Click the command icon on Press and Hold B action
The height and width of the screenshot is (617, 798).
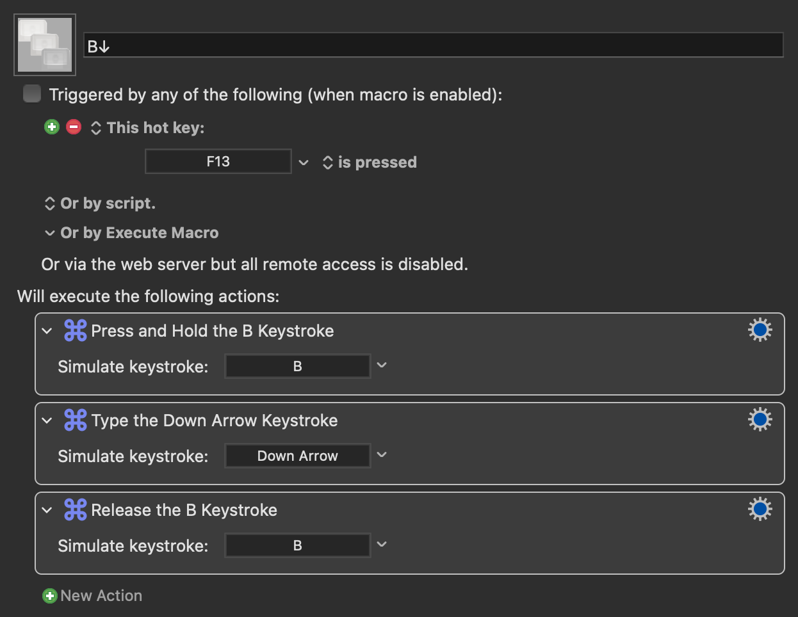76,330
